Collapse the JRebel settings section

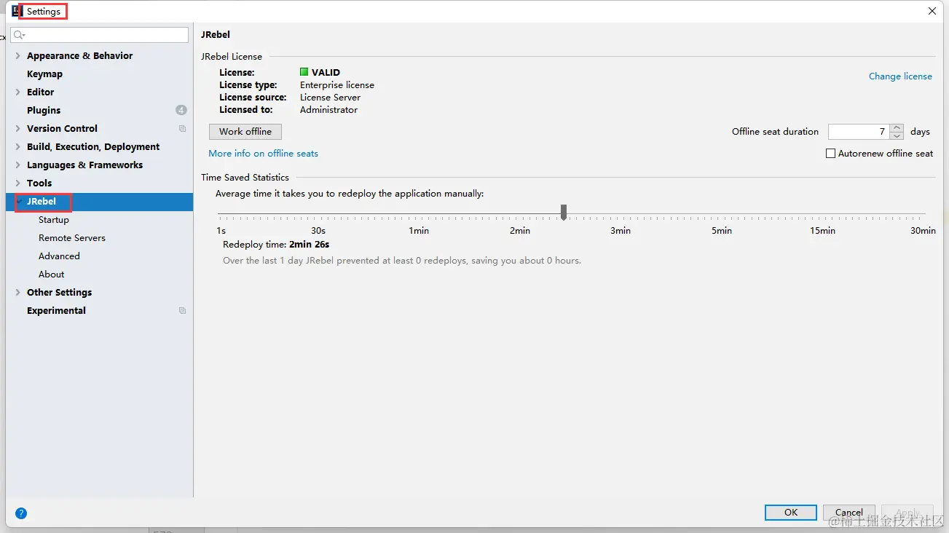18,201
